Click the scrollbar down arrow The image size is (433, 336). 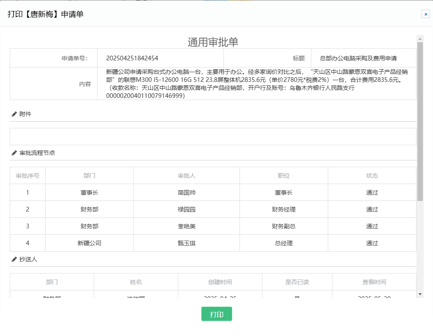click(420, 294)
